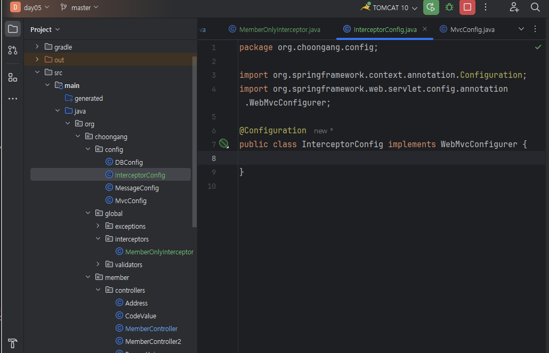
Task: Collapse the interceptors package
Action: pos(98,239)
